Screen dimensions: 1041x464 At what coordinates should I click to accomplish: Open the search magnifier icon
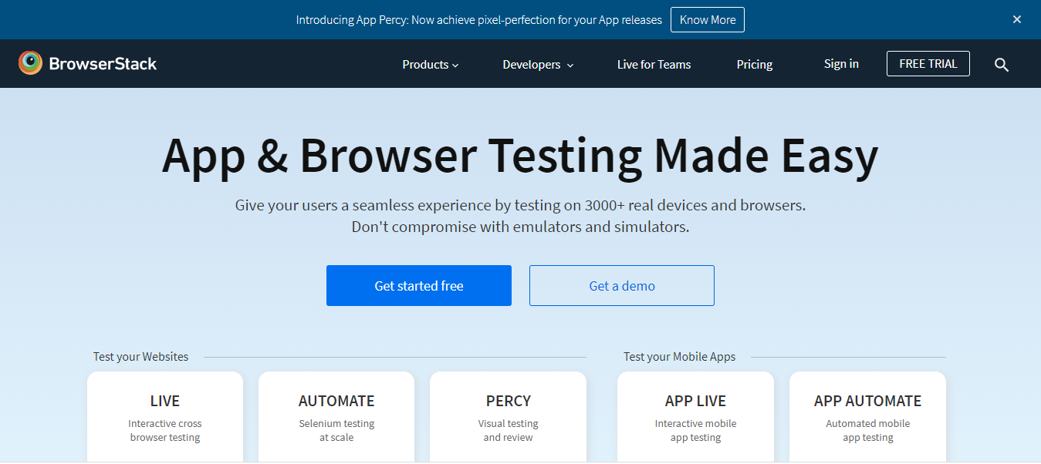[x=1002, y=65]
